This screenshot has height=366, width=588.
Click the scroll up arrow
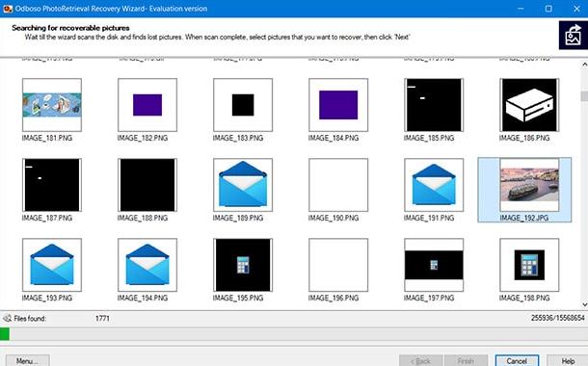pyautogui.click(x=584, y=65)
